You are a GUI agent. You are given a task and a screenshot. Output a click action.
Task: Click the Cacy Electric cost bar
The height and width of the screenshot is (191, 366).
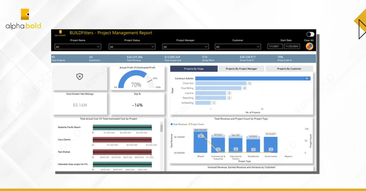[122, 140]
